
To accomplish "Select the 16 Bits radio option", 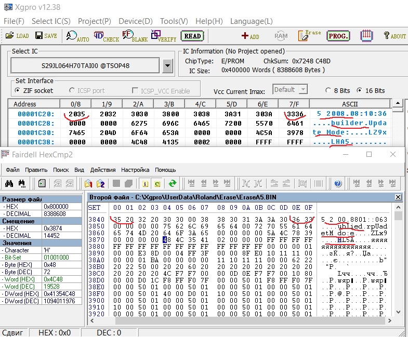I will click(x=361, y=90).
